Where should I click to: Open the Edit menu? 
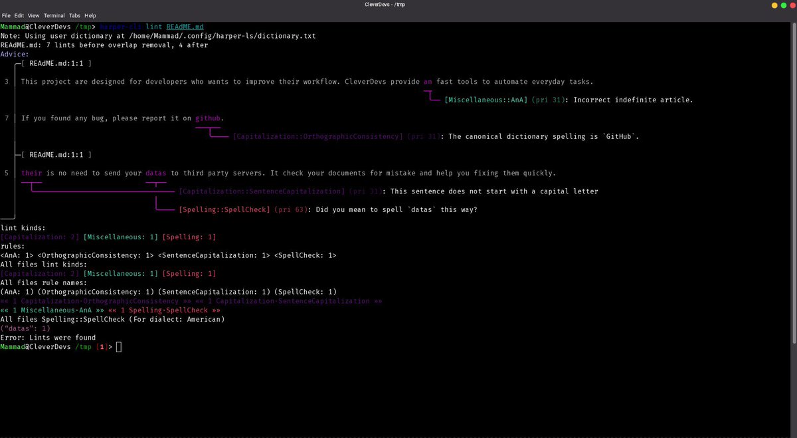(19, 15)
